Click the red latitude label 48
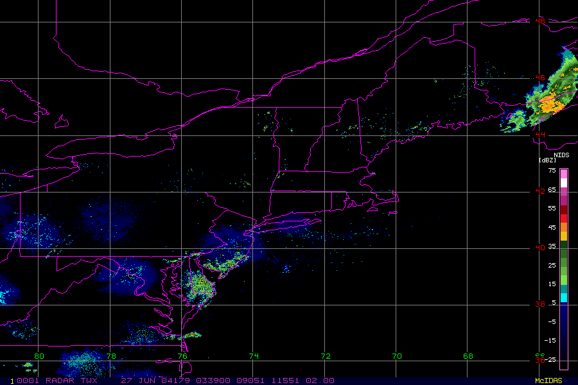The image size is (578, 385). point(540,21)
